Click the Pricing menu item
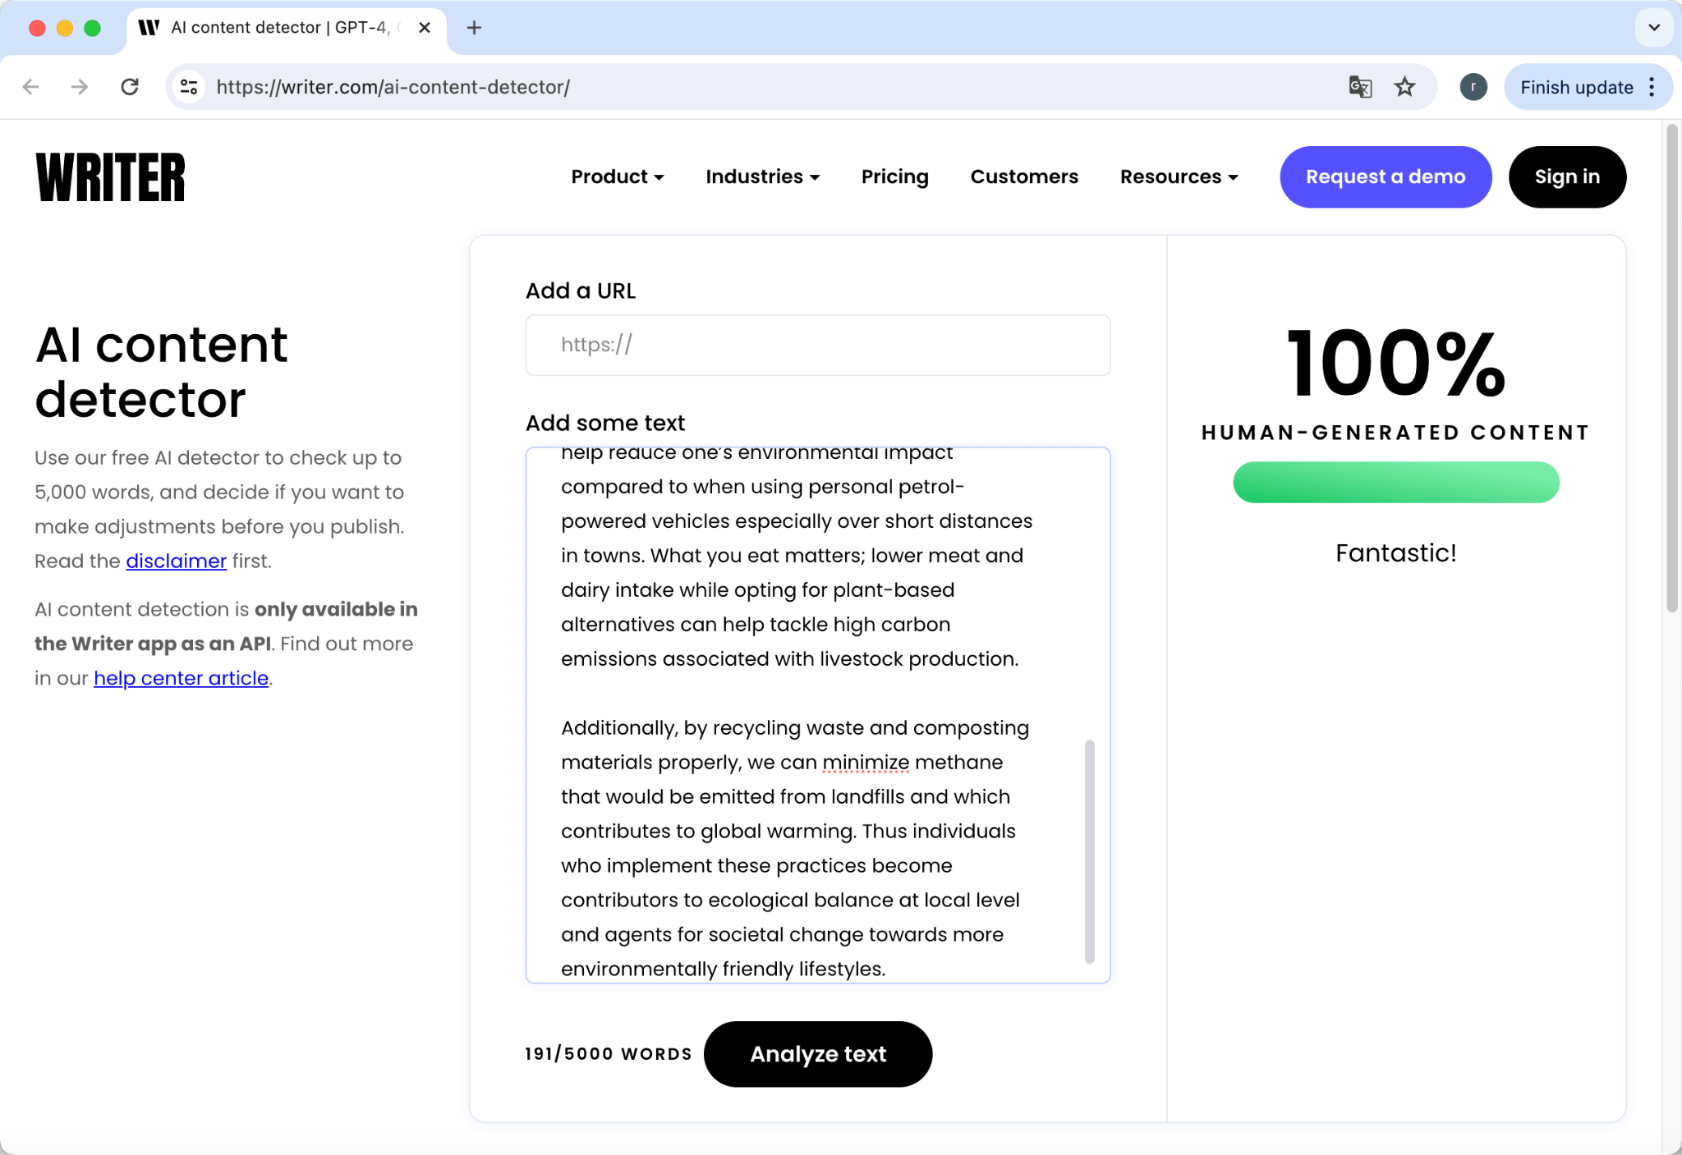Image resolution: width=1682 pixels, height=1155 pixels. 894,177
